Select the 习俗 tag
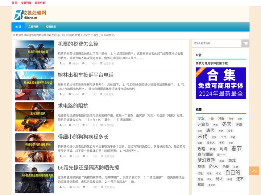 click(221, 118)
